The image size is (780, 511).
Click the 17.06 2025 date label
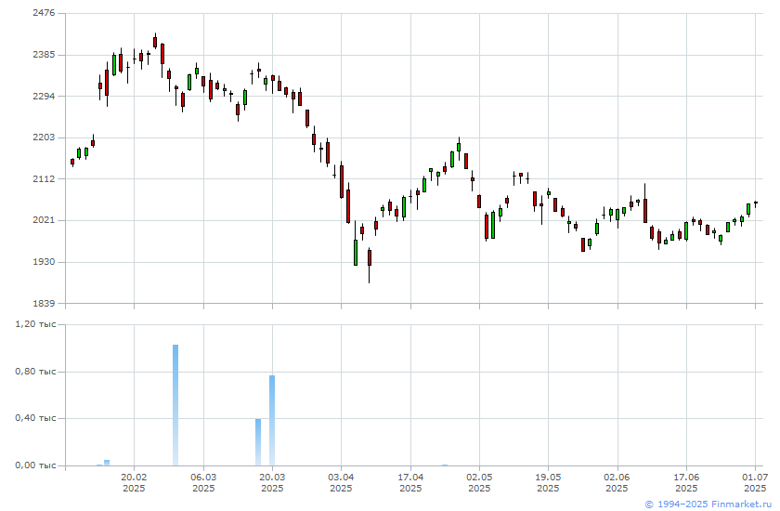coord(686,482)
